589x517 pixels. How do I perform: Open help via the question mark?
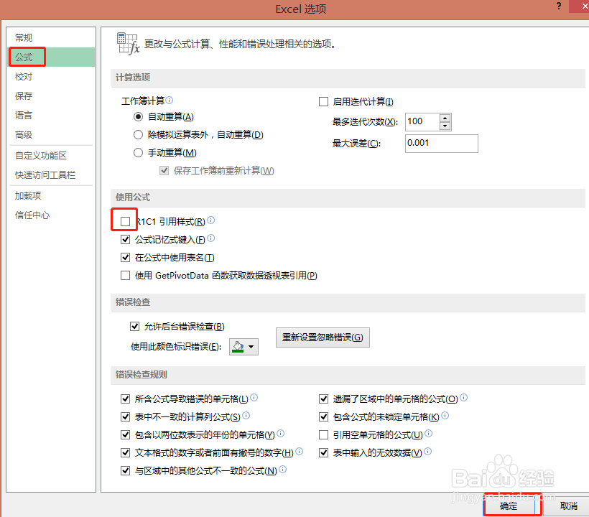tap(559, 6)
